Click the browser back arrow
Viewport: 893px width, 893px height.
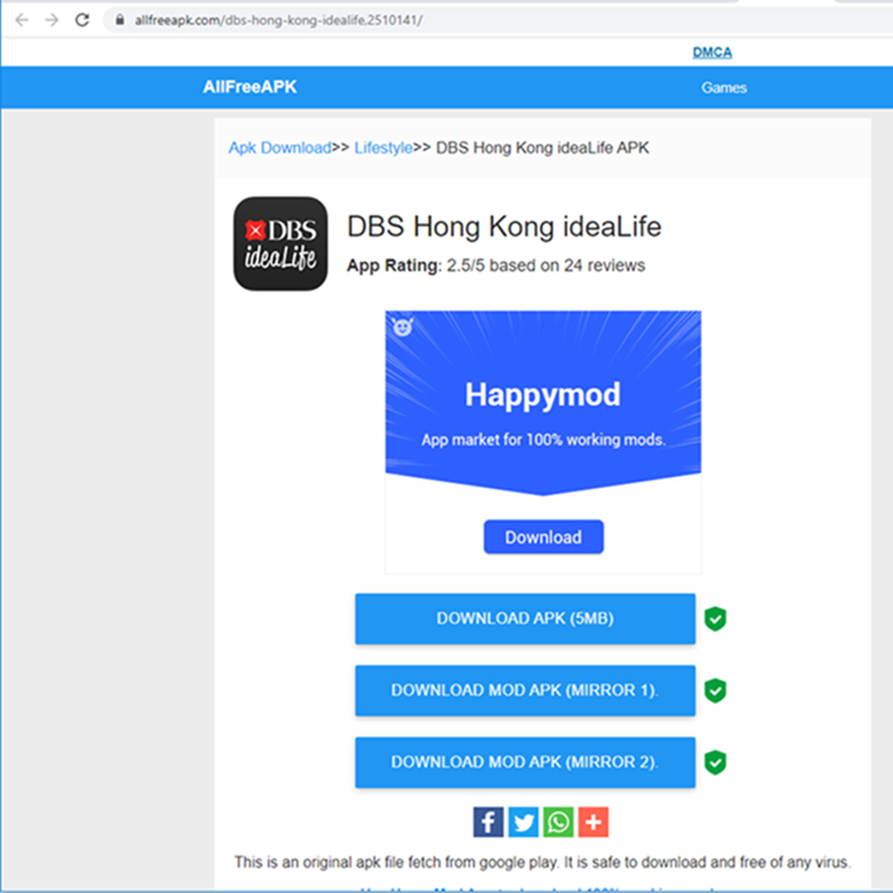[x=22, y=20]
